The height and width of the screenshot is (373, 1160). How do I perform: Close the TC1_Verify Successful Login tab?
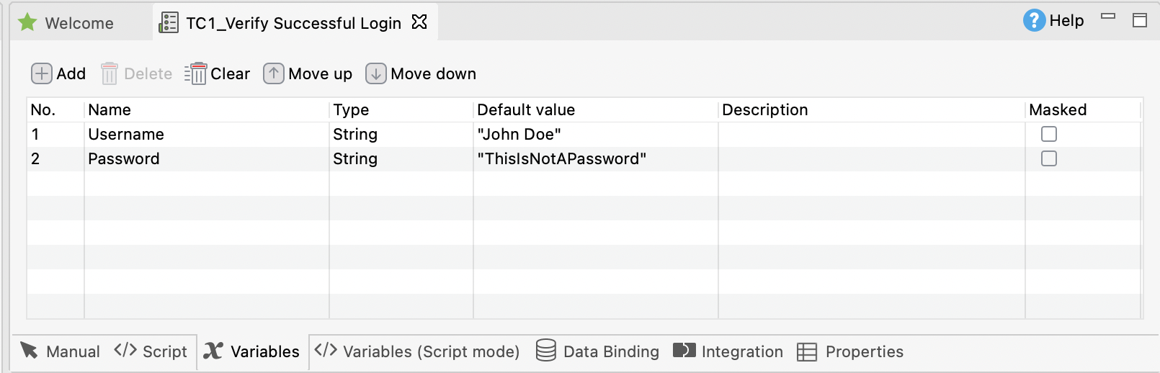pyautogui.click(x=419, y=22)
